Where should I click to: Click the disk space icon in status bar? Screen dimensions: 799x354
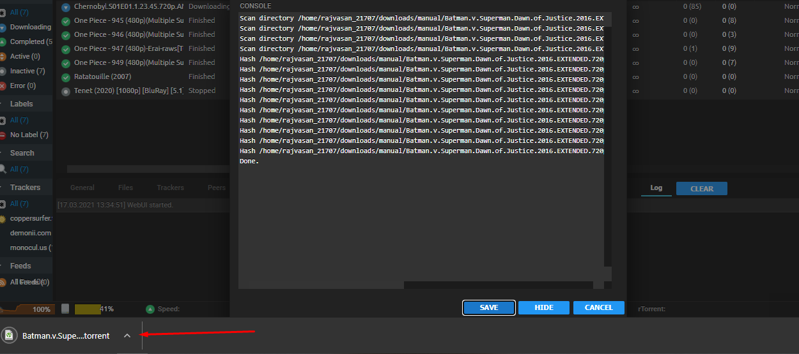[65, 309]
